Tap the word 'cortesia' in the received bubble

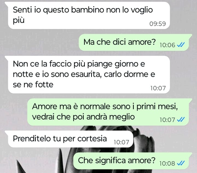tap(92, 139)
